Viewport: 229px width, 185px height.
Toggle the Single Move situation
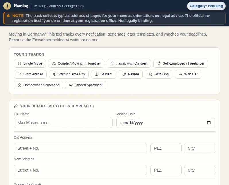(x=30, y=63)
